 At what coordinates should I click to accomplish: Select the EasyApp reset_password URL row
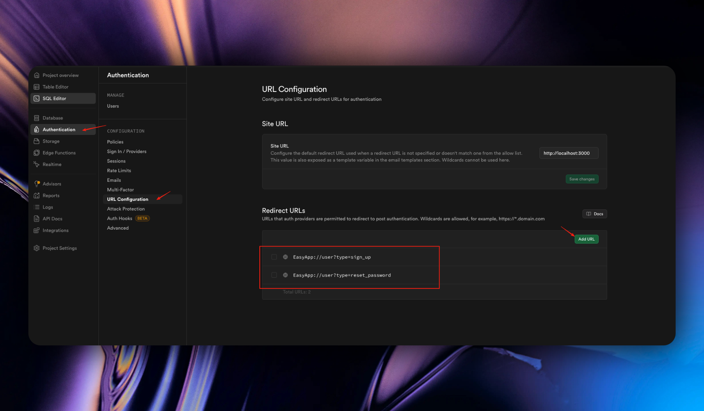click(x=342, y=275)
